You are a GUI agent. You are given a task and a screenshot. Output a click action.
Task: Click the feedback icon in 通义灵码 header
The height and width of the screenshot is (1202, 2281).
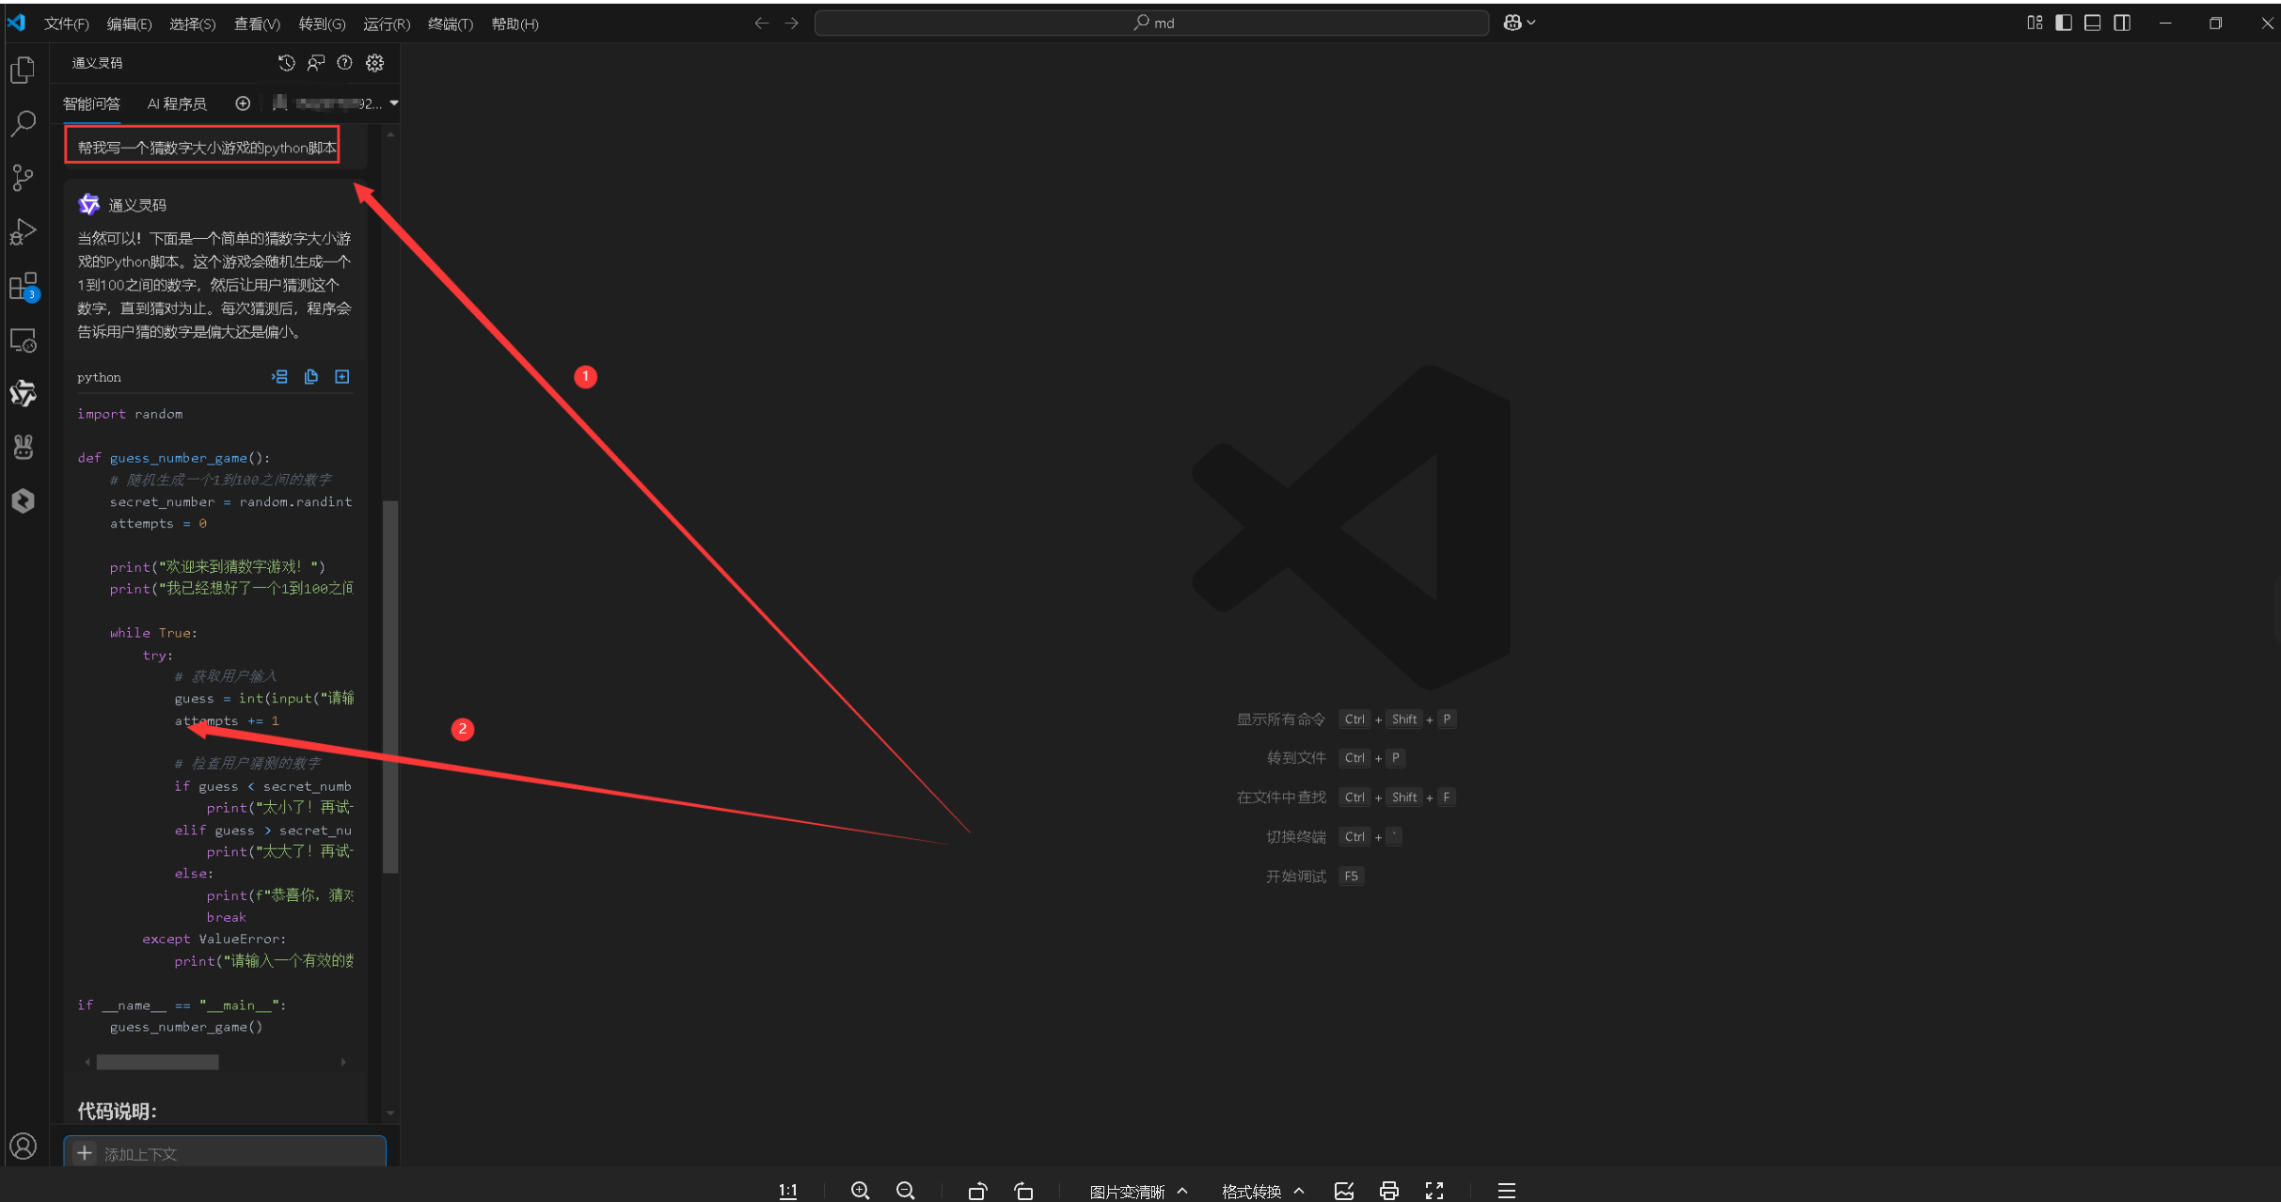(x=316, y=63)
